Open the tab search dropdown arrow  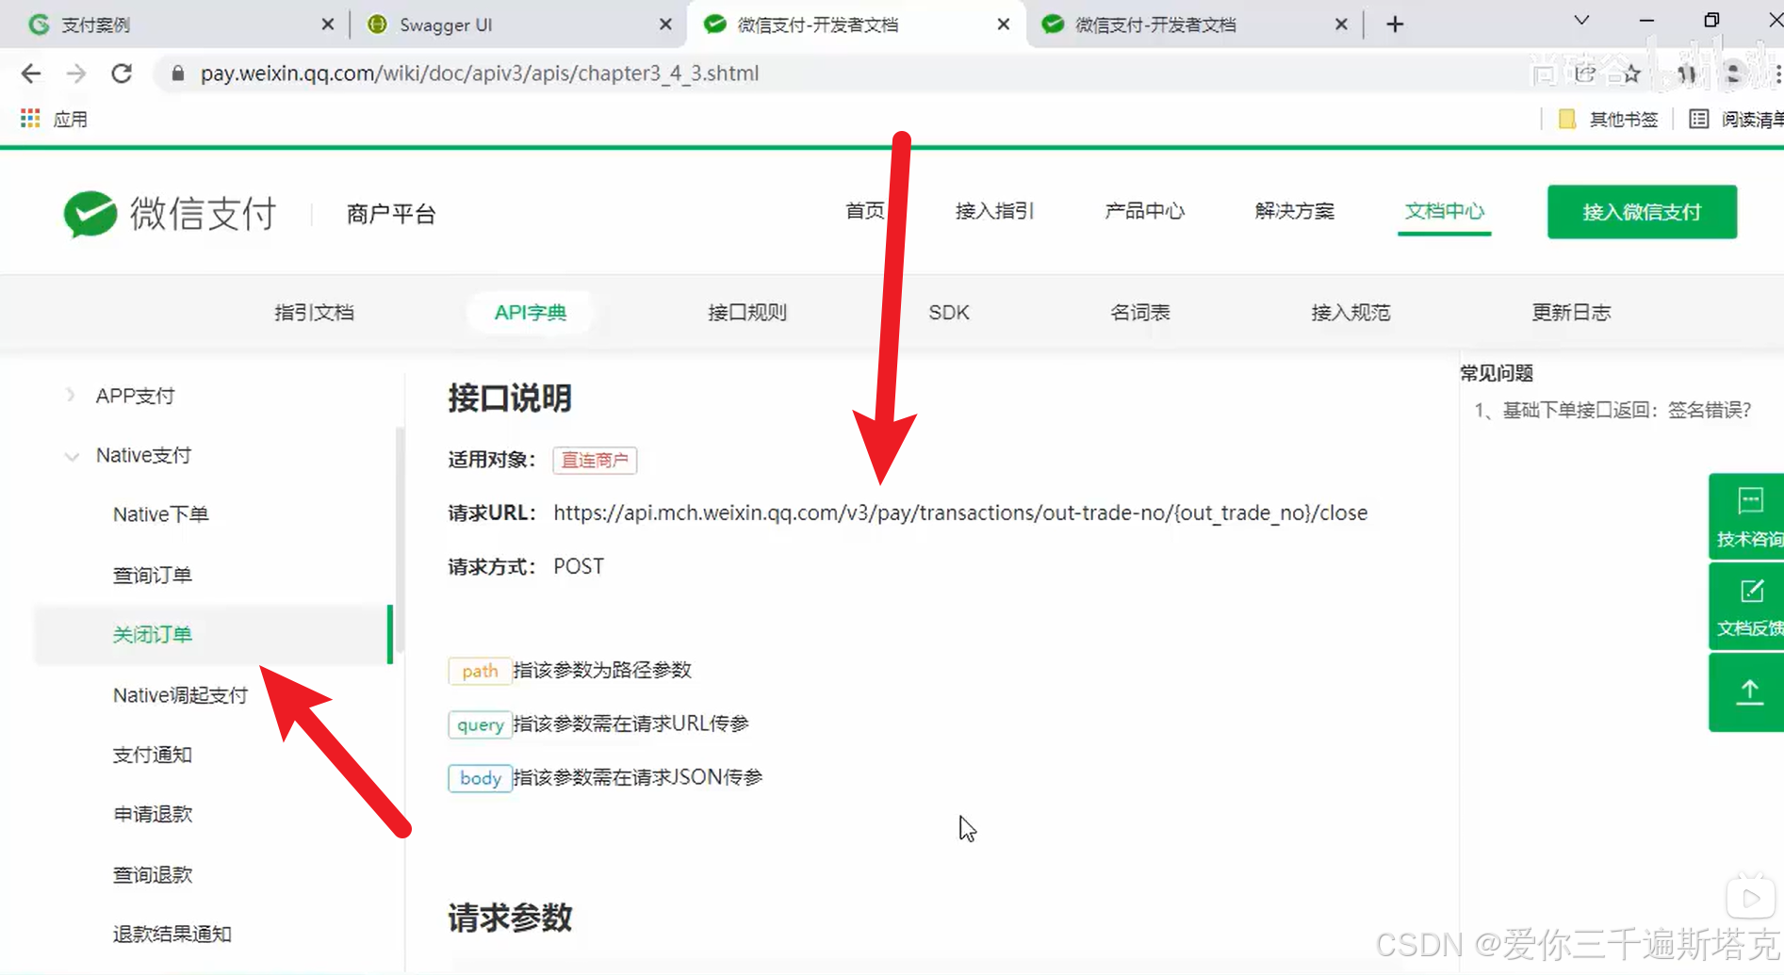point(1582,21)
